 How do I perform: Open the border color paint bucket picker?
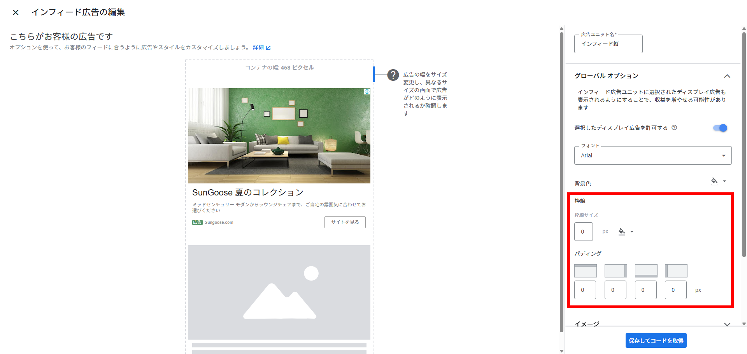[x=626, y=232]
